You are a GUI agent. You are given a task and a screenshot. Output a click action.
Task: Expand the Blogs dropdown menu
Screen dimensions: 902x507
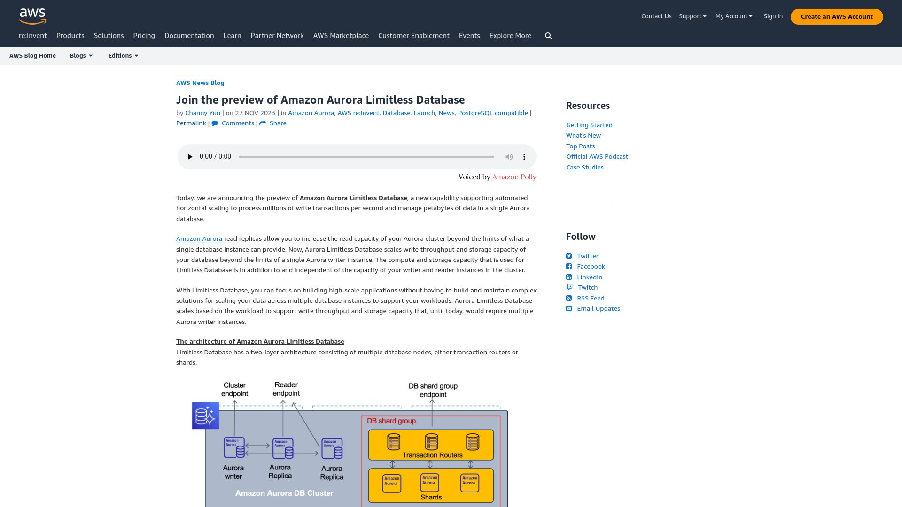(81, 56)
